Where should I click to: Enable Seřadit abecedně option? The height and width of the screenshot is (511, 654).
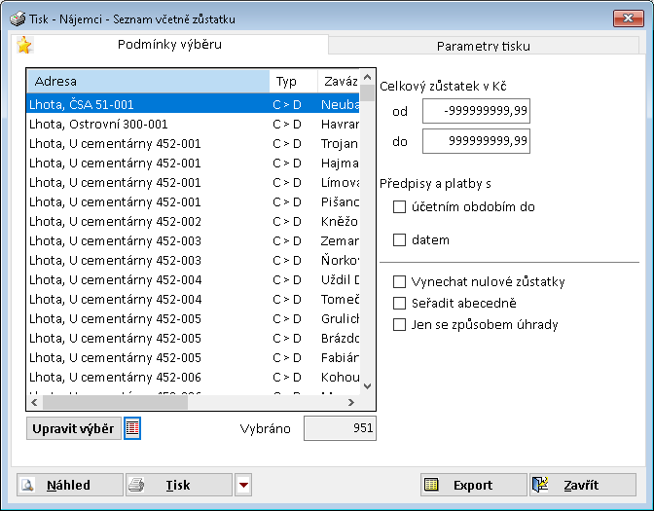coord(399,304)
